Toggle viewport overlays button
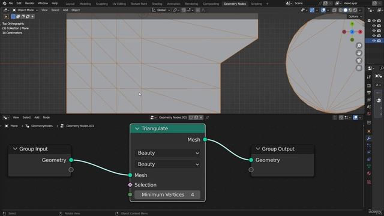 [323, 10]
